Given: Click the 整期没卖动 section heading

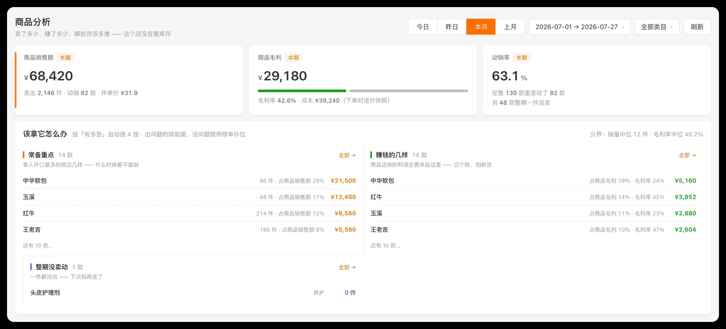Looking at the screenshot, I should coord(51,267).
